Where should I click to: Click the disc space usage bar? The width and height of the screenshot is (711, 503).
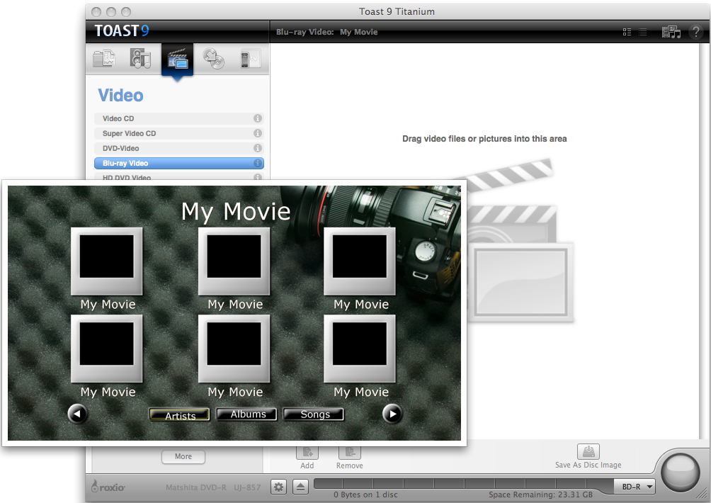[463, 484]
